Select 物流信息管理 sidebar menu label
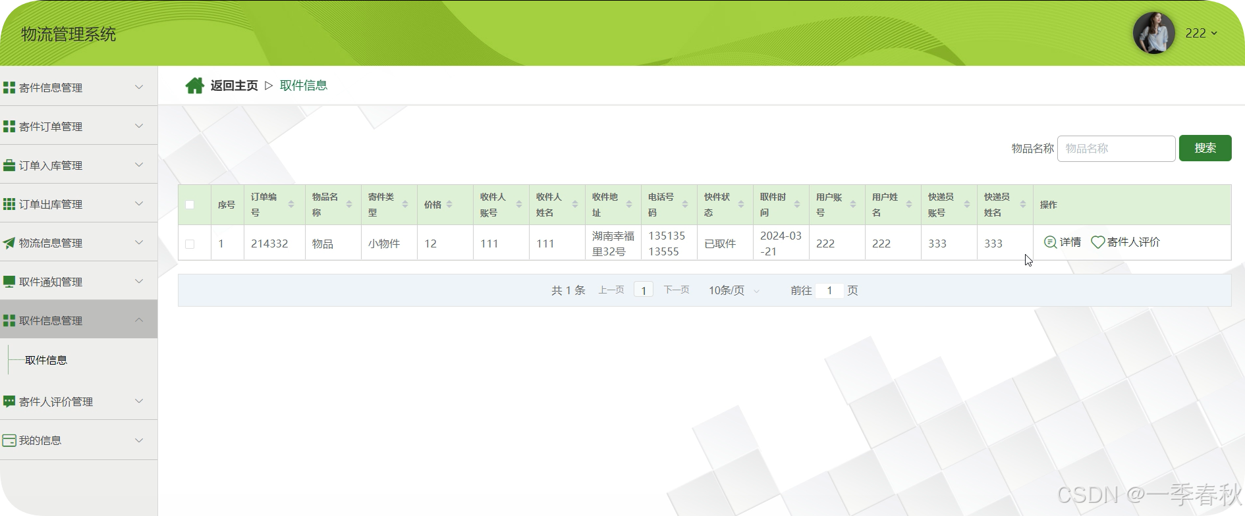The image size is (1245, 516). point(51,243)
